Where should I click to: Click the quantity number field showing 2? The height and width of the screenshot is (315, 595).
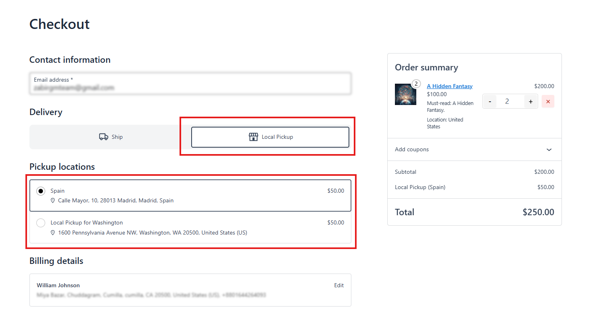point(507,101)
